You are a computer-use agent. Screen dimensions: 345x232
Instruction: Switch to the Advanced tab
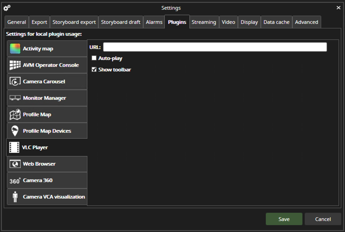click(306, 22)
